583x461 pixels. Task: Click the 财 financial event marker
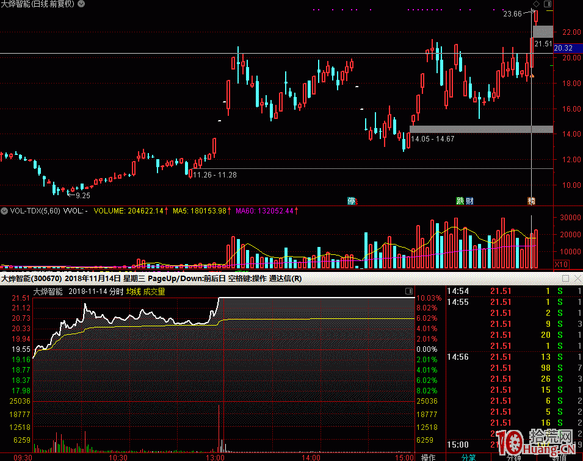point(468,201)
